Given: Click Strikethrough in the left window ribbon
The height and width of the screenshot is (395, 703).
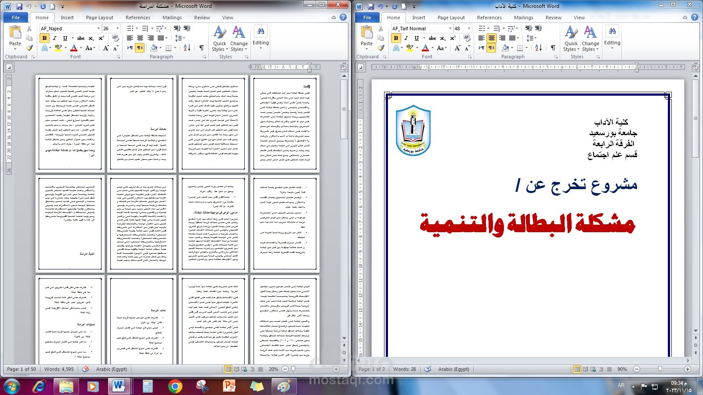Looking at the screenshot, I should tap(81, 38).
